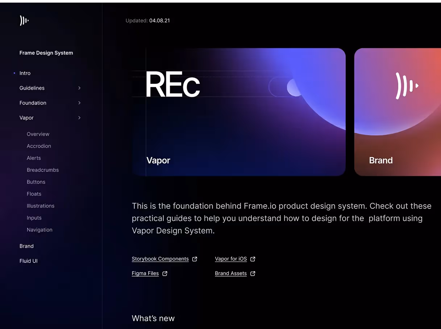Follow the Brand Assets link

231,273
